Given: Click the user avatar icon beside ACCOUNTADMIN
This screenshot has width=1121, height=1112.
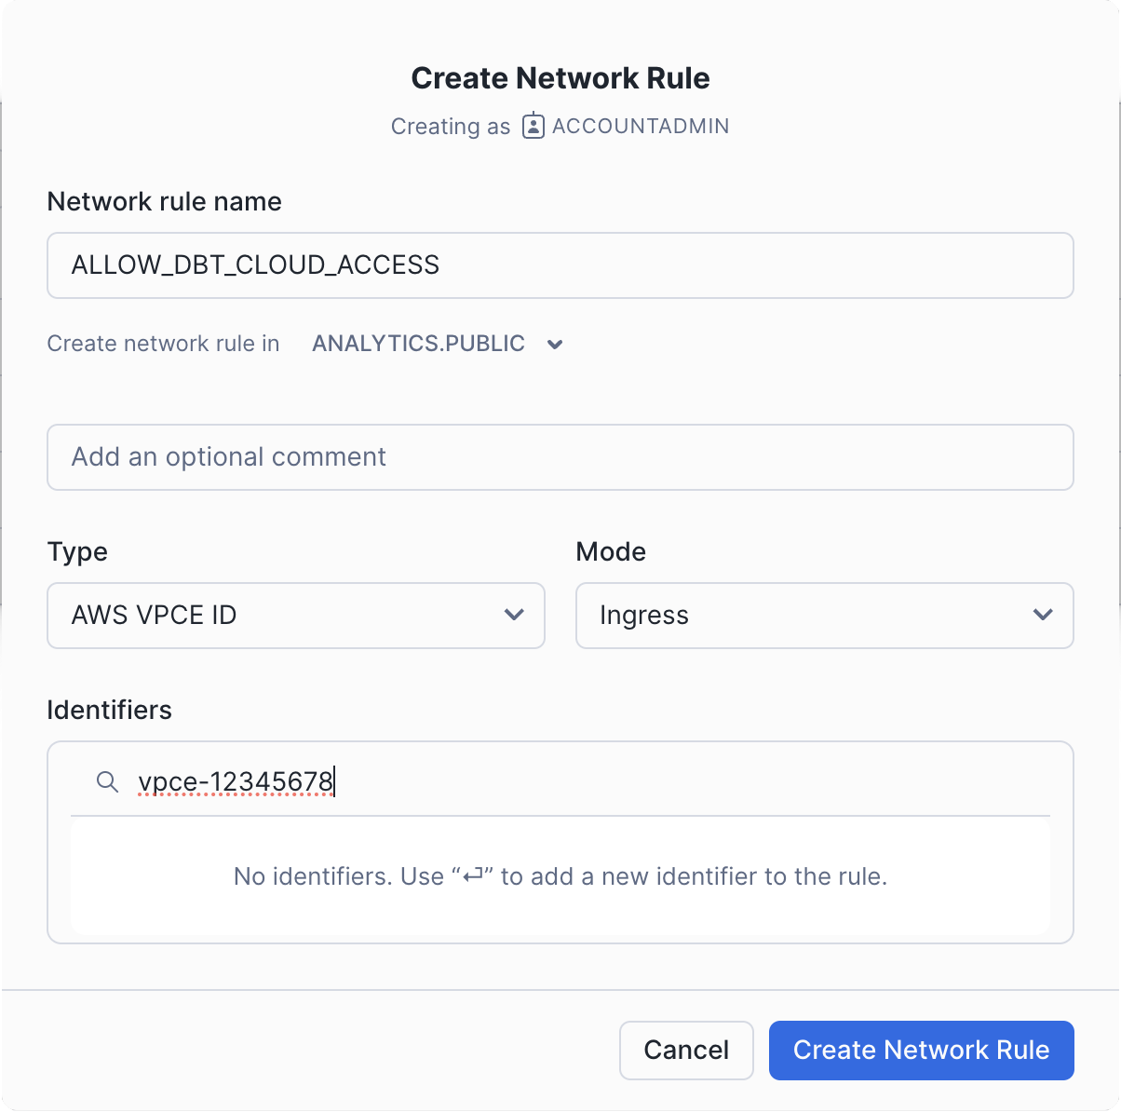Looking at the screenshot, I should coord(532,126).
